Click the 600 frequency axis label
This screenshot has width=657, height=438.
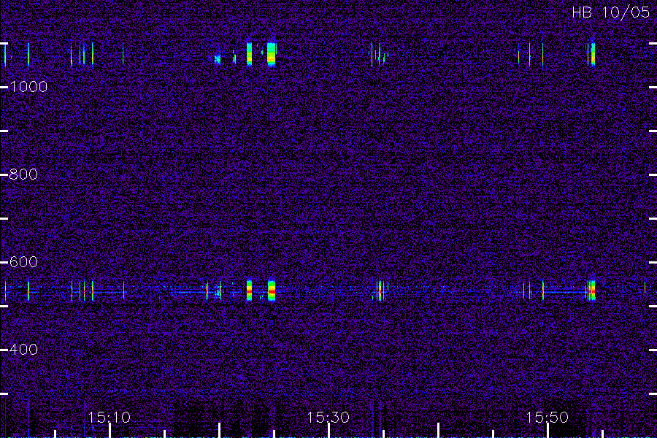tap(23, 262)
